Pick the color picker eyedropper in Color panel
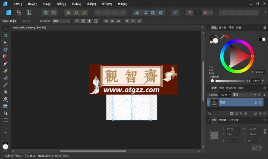The image size is (268, 159). pos(222,36)
